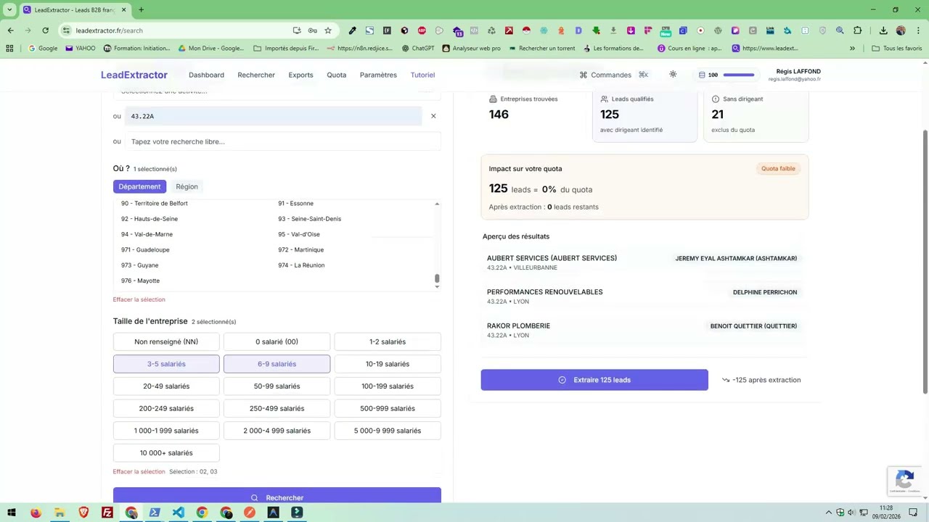Screen dimensions: 929x522
Task: Toggle the 0 salarié (00) size option
Action: click(277, 341)
